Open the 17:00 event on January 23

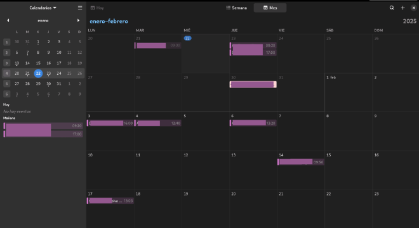pyautogui.click(x=253, y=53)
